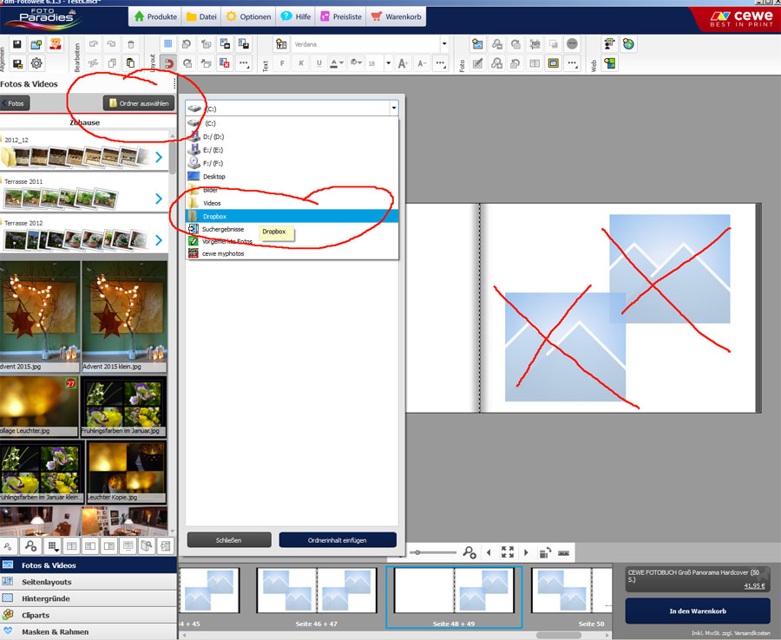Open the Seitenlayouts panel tab
The width and height of the screenshot is (781, 640).
[89, 582]
